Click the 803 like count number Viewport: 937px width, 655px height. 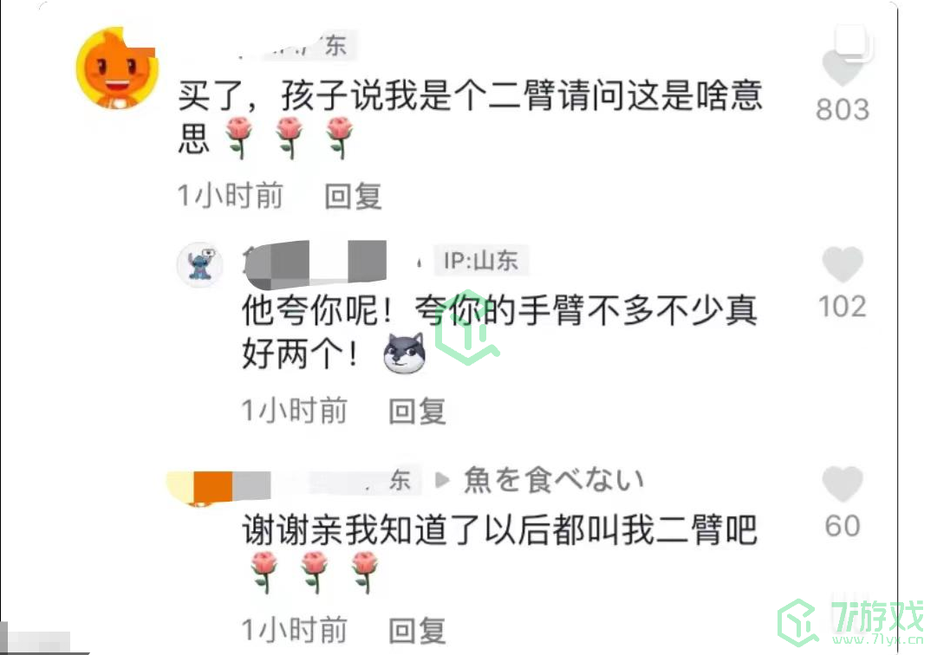tap(842, 110)
